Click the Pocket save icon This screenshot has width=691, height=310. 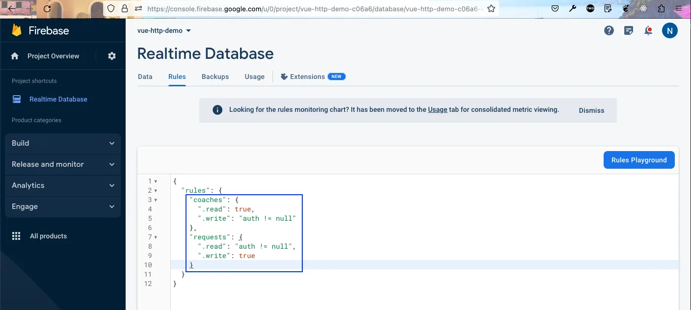(x=555, y=9)
